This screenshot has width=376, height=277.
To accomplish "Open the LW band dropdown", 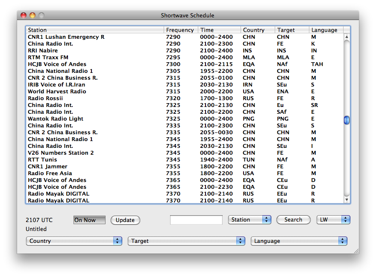I will (333, 219).
